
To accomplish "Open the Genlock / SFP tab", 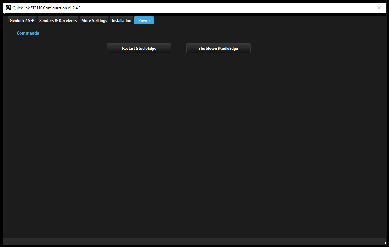I will 22,20.
